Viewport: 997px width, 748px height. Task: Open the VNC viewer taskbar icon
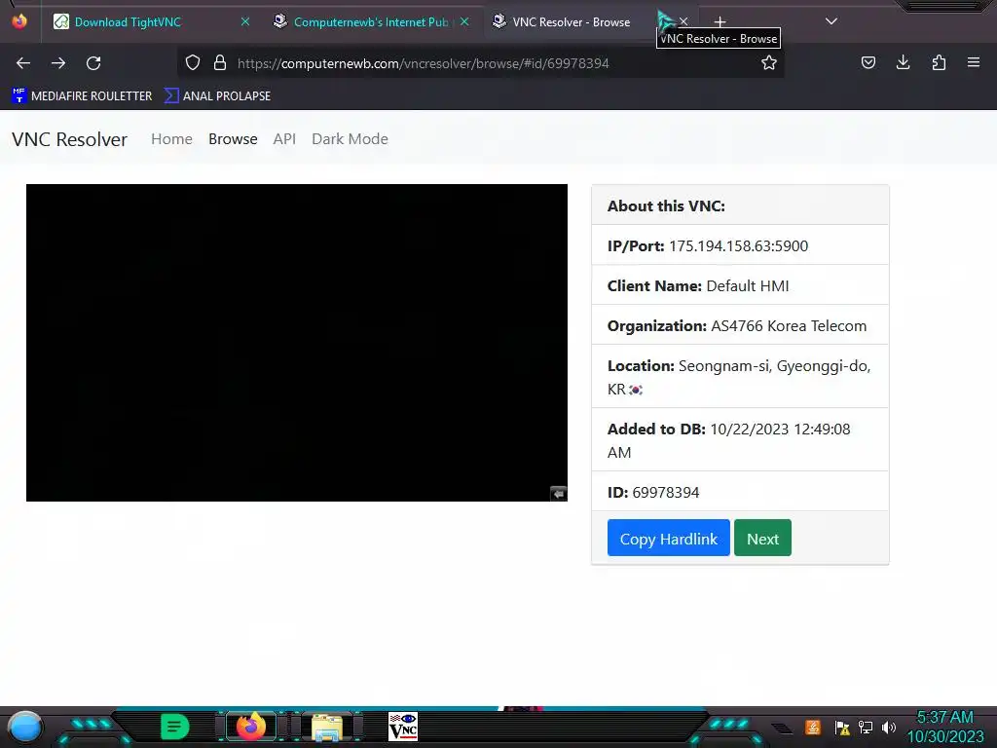coord(403,727)
